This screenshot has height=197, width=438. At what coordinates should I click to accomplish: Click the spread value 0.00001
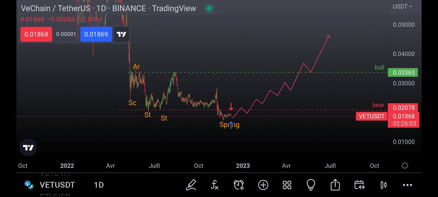click(x=66, y=34)
